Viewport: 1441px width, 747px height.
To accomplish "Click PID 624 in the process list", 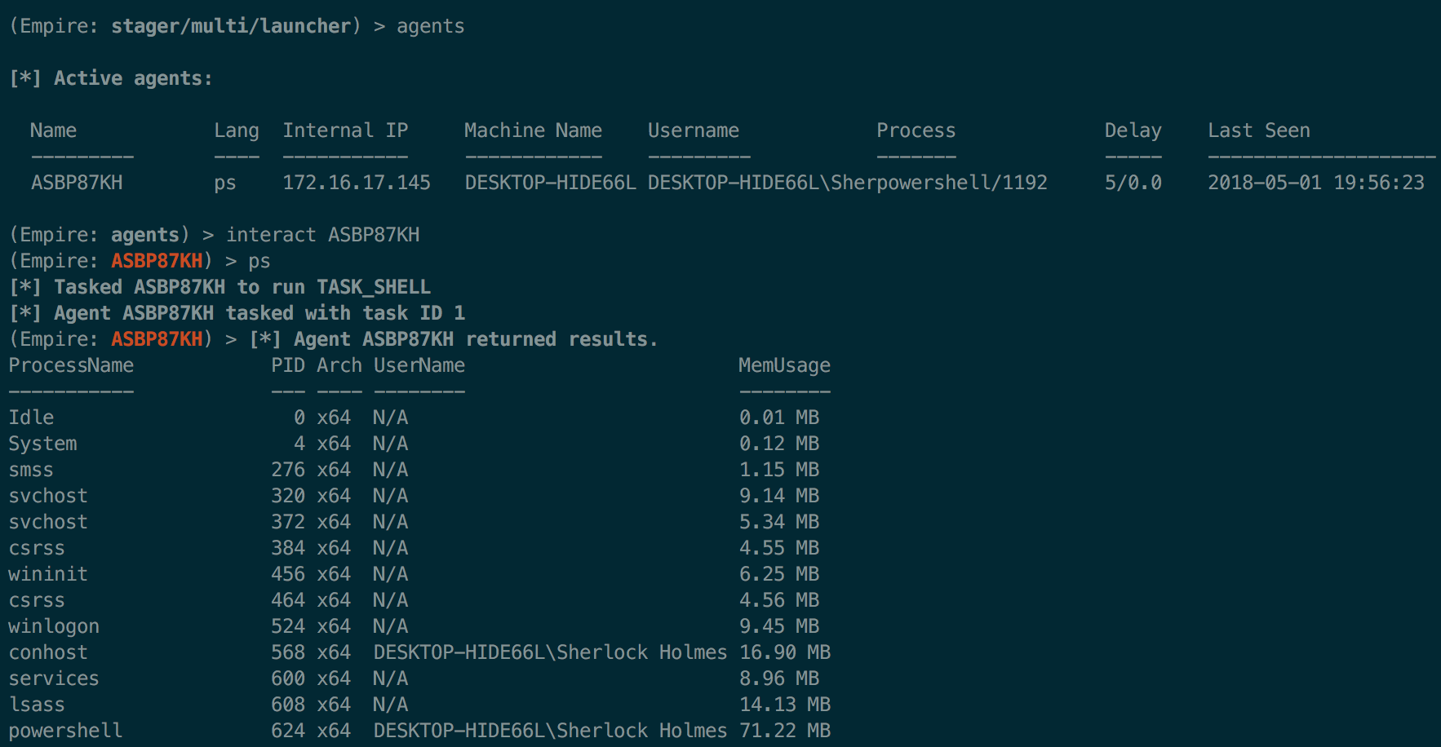I will click(x=288, y=731).
